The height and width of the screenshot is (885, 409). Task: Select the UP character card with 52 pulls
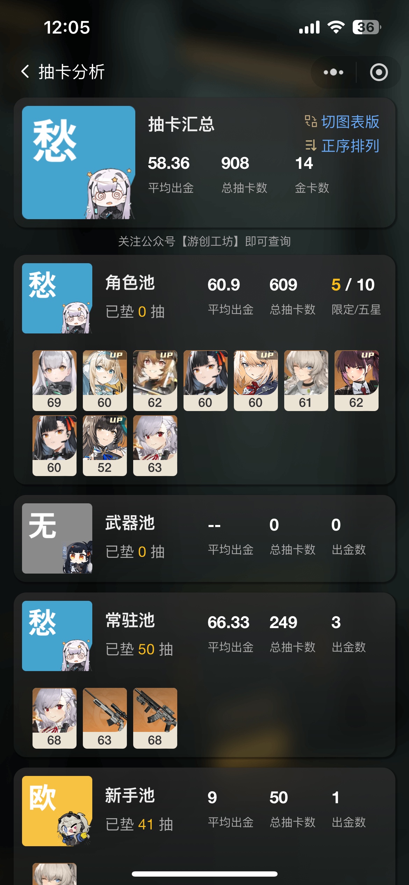(105, 446)
